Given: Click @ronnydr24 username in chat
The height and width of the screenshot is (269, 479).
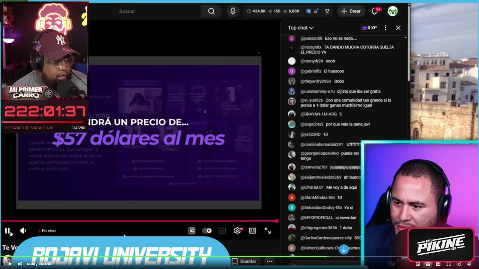Looking at the screenshot, I should coord(312,61).
